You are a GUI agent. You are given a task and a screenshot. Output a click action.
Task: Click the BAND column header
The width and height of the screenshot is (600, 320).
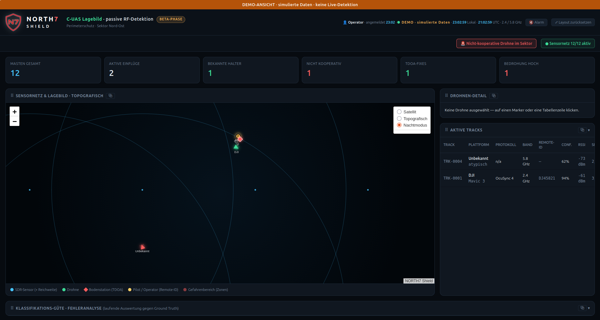(527, 145)
